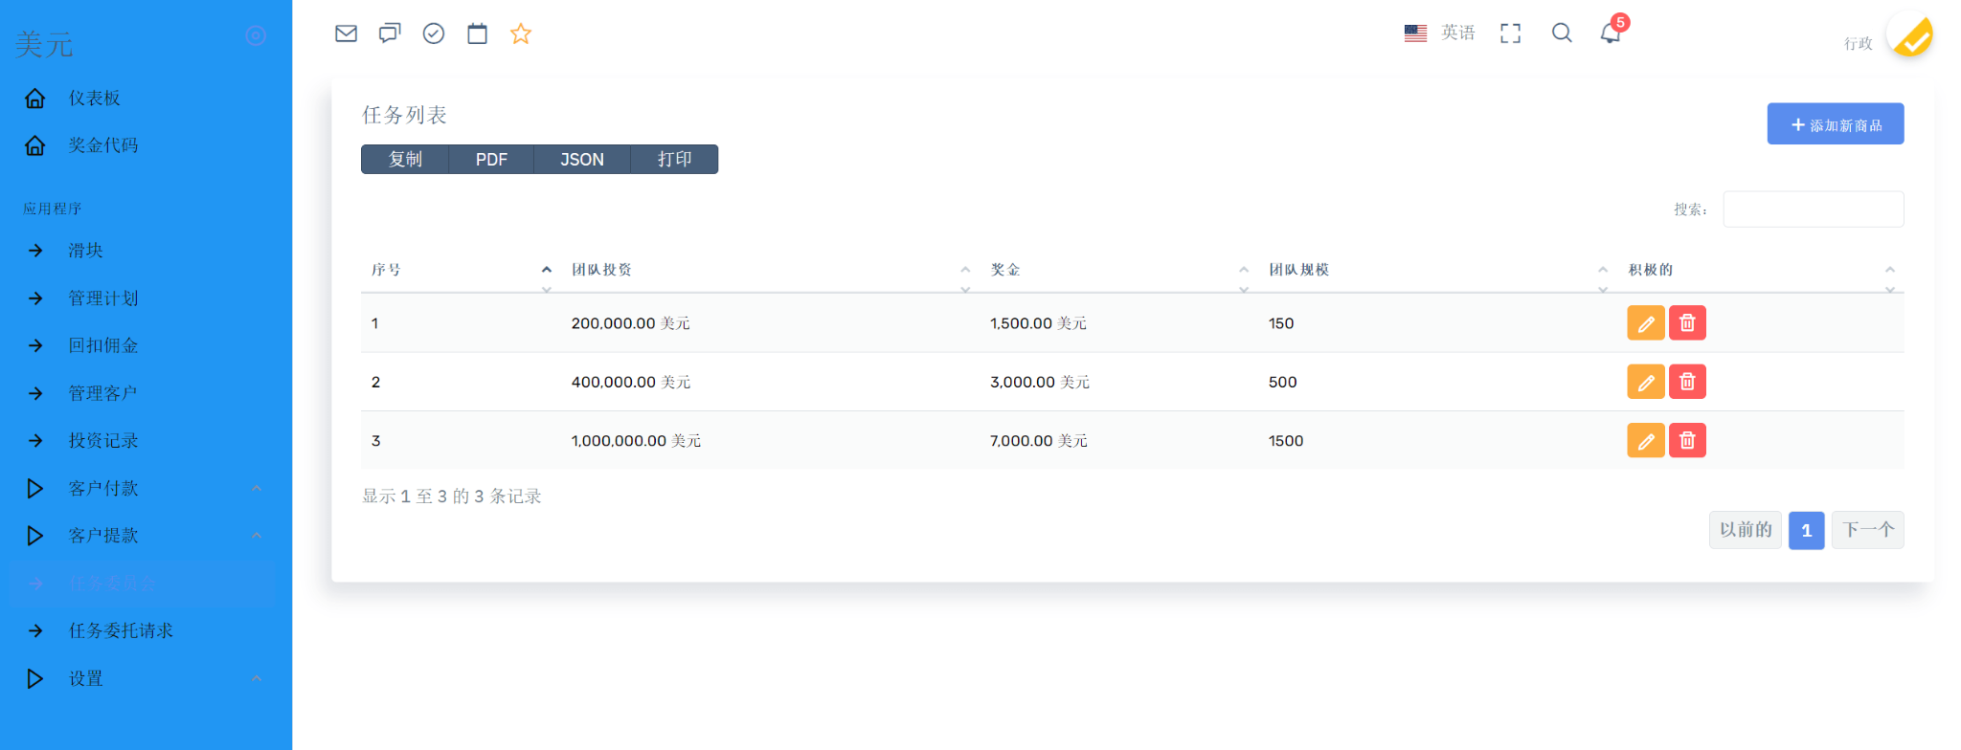The image size is (1961, 750).
Task: Click the 添加新商品 button
Action: 1835,124
